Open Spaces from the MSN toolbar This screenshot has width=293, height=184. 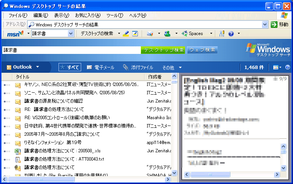click(x=192, y=34)
